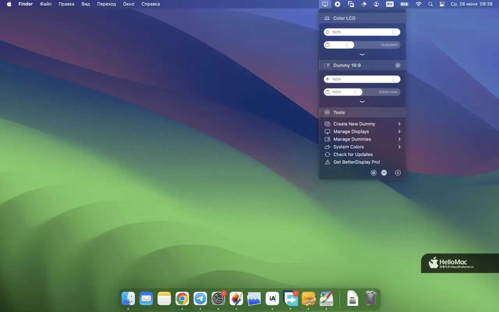
Task: Open the Файл menu
Action: coord(46,4)
